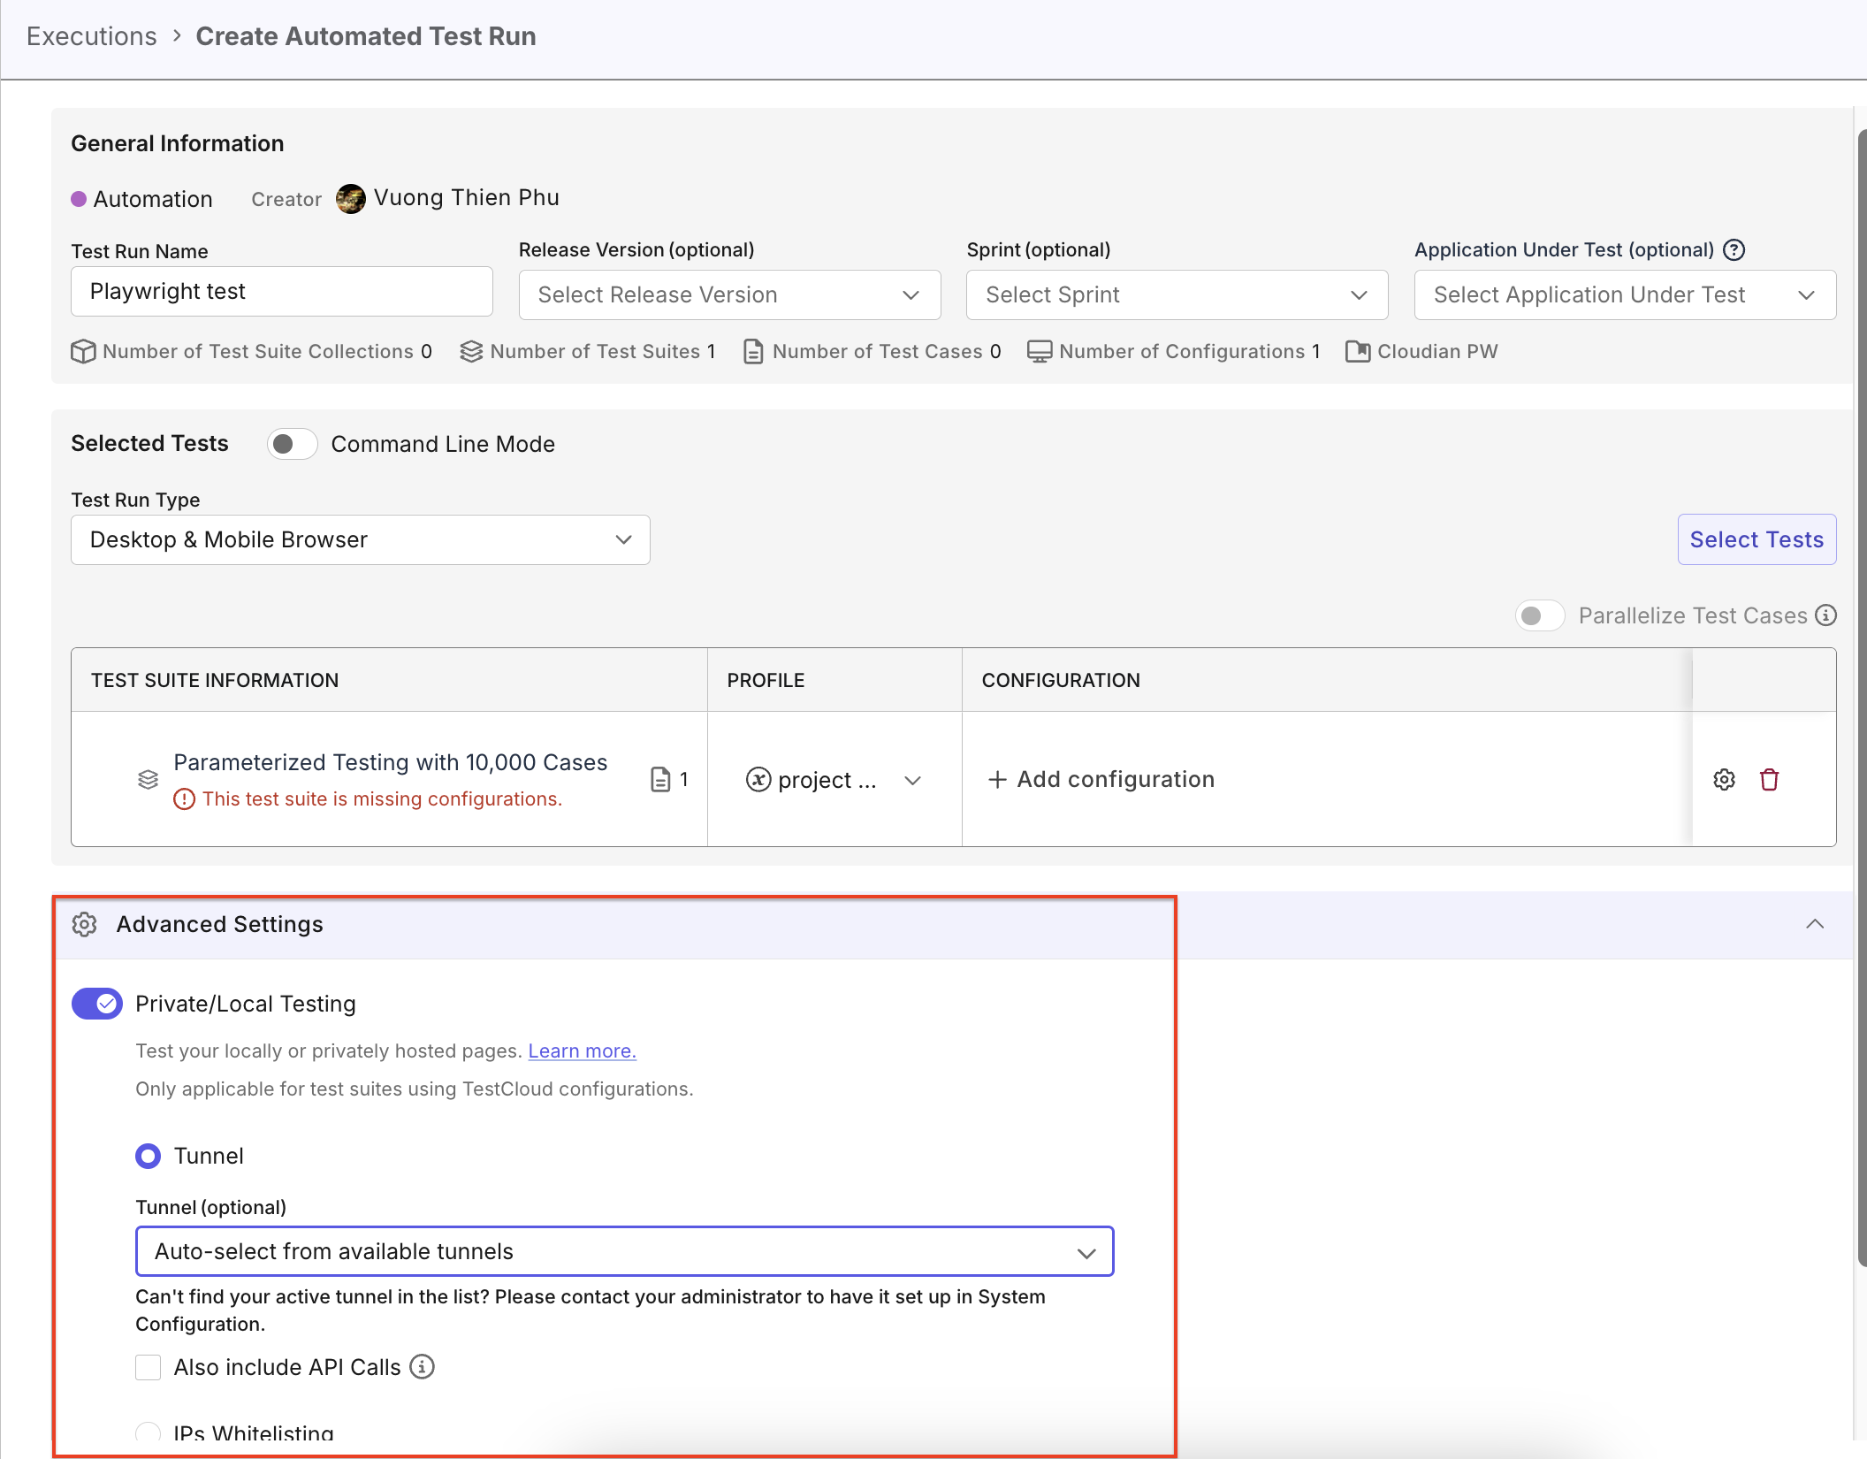The image size is (1867, 1459).
Task: Click the creator avatar of Vuong Thien Phu
Action: tap(350, 199)
